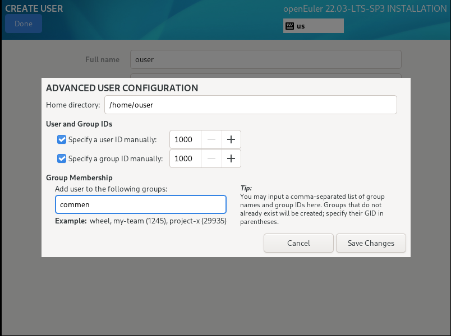Toggle 'Specify a user ID manually' checkbox
The width and height of the screenshot is (451, 336).
coord(62,139)
